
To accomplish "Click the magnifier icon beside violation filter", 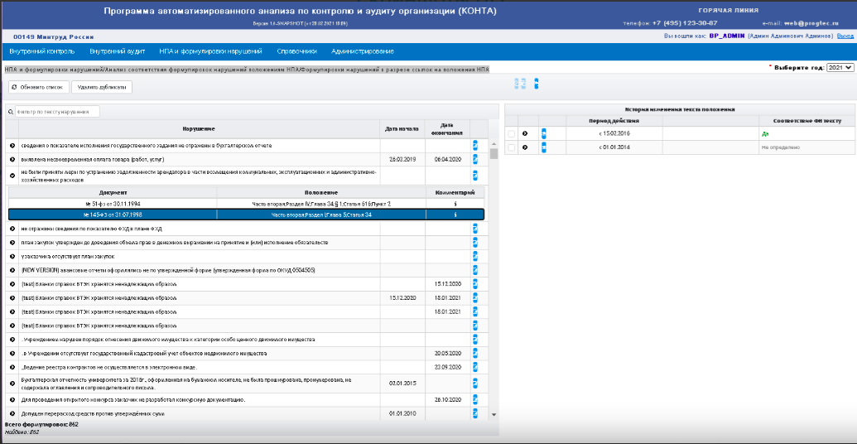I will [11, 112].
